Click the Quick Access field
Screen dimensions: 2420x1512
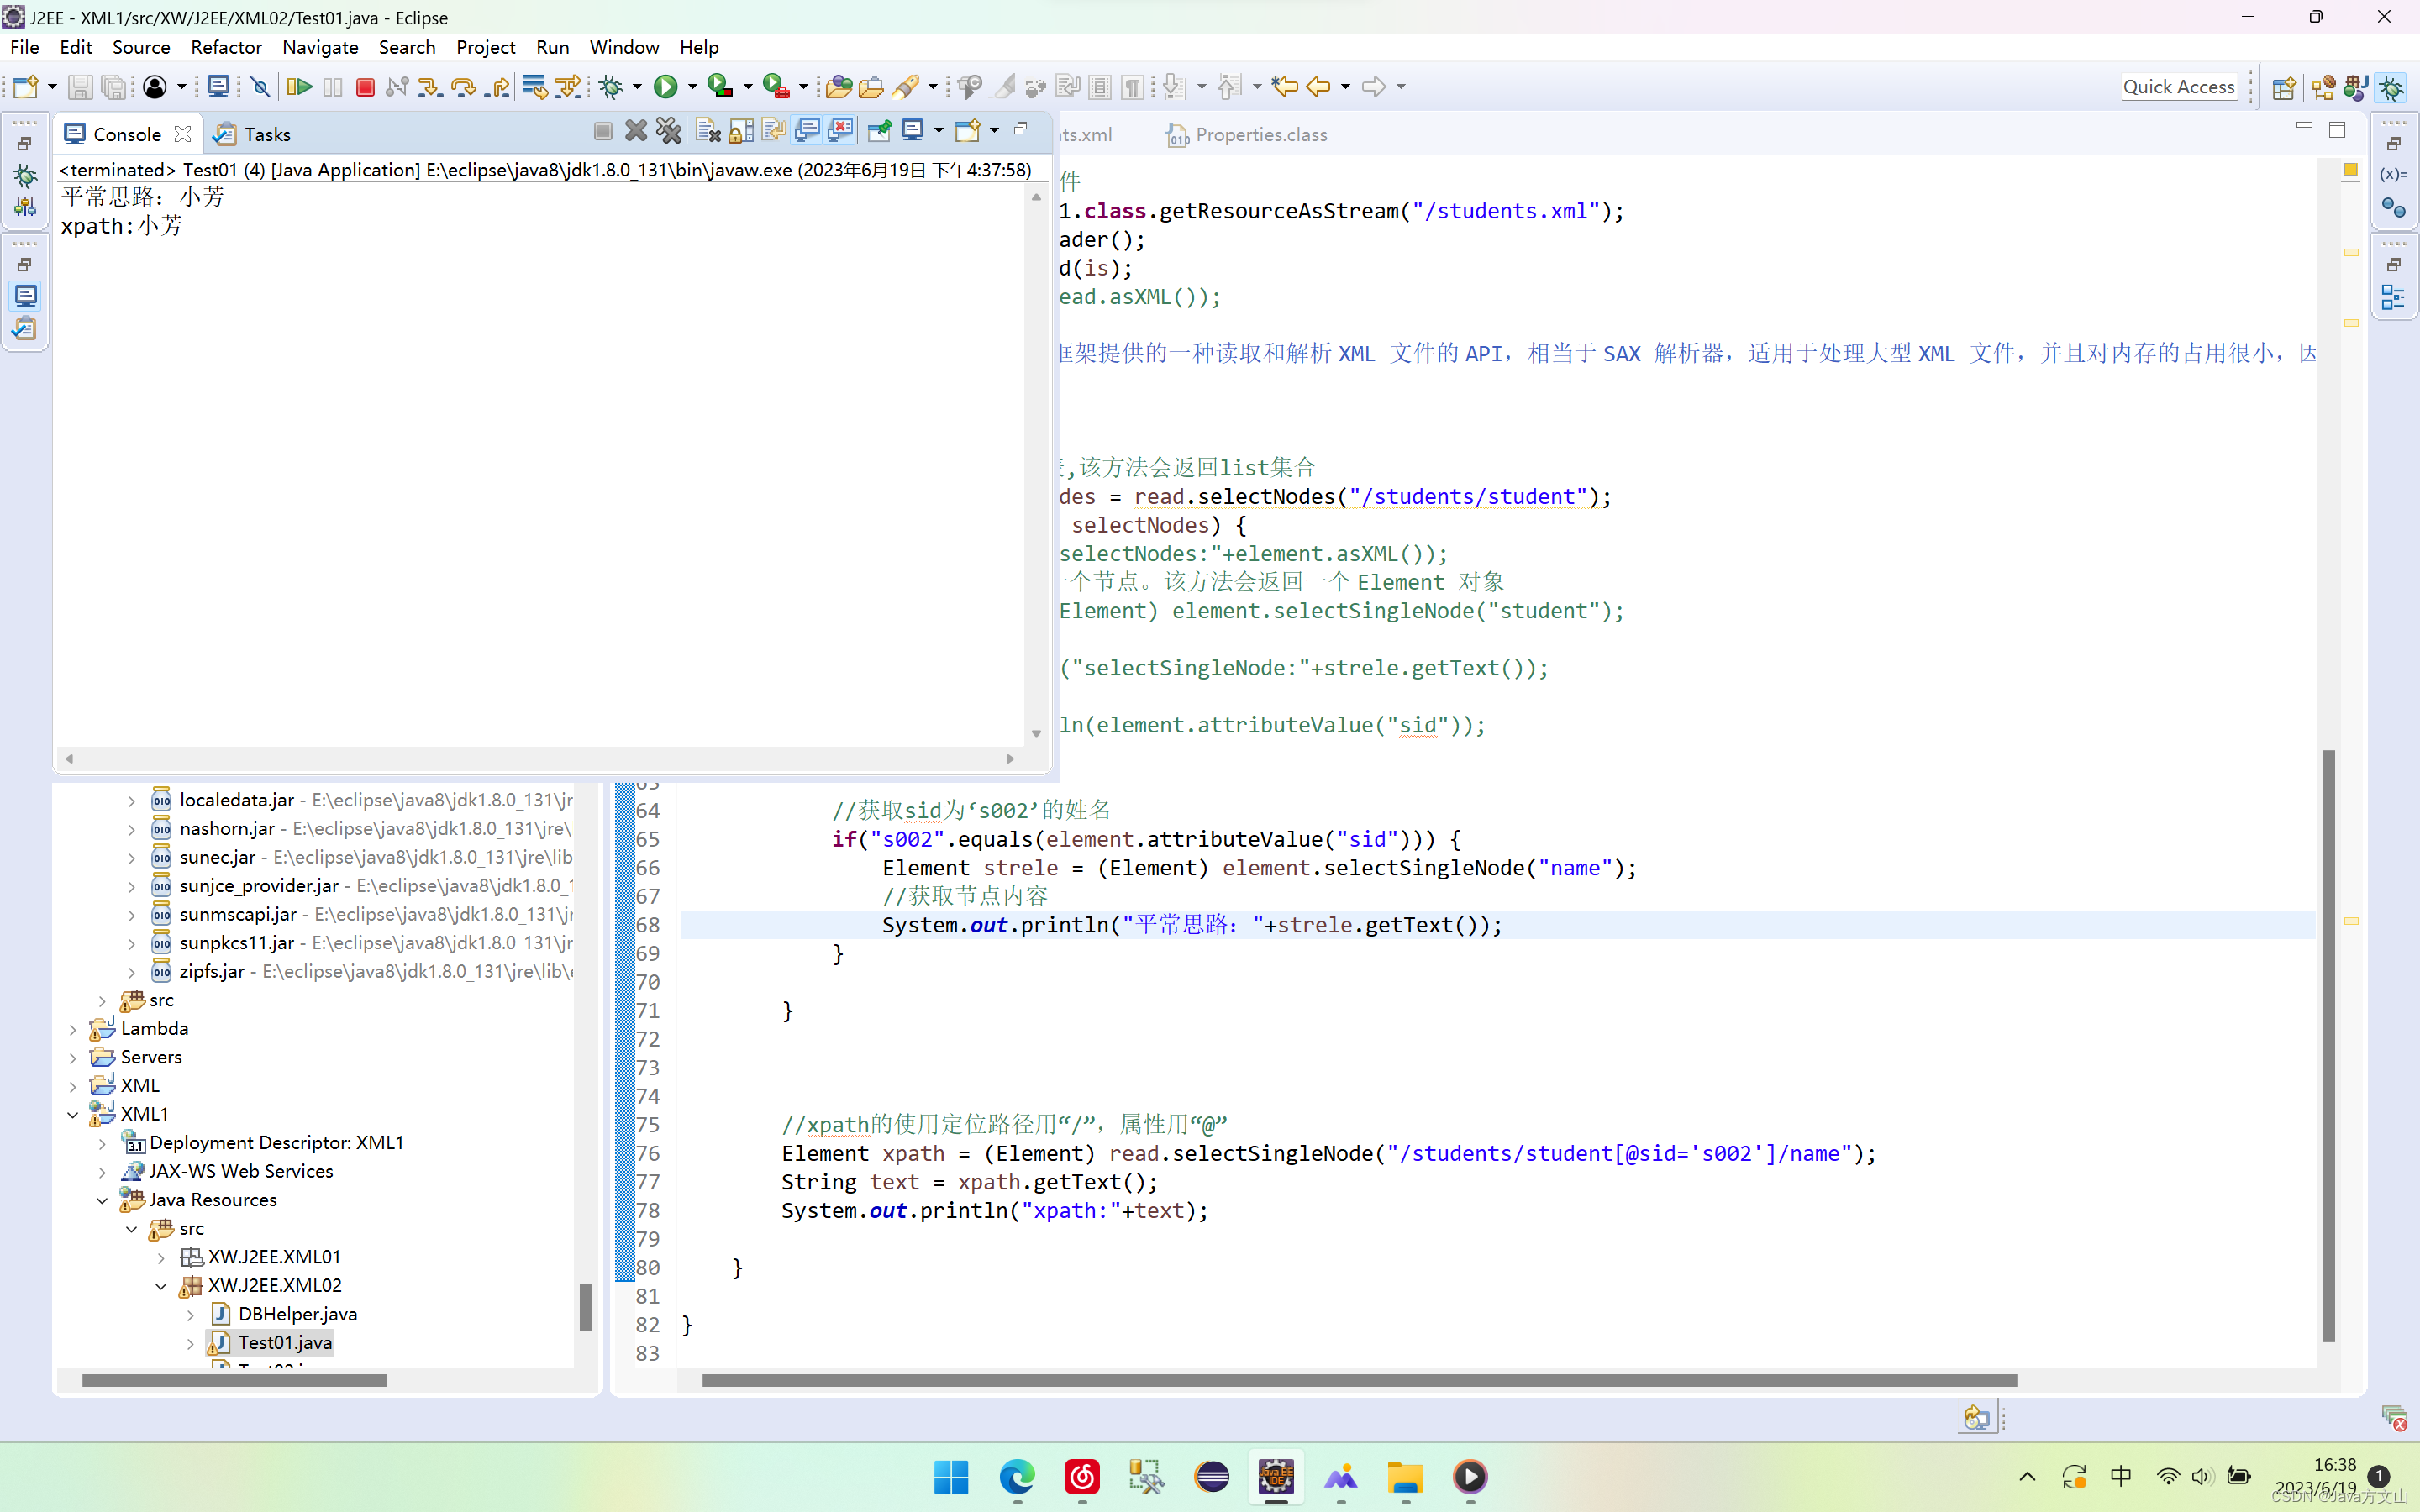[x=2178, y=87]
